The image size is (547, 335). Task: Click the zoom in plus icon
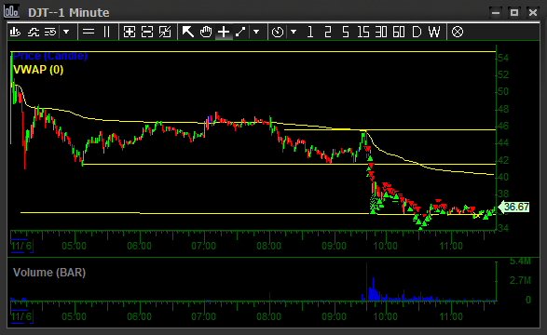pyautogui.click(x=130, y=32)
